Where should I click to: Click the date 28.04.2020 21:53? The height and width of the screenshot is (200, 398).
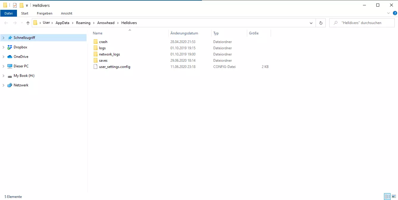(183, 42)
